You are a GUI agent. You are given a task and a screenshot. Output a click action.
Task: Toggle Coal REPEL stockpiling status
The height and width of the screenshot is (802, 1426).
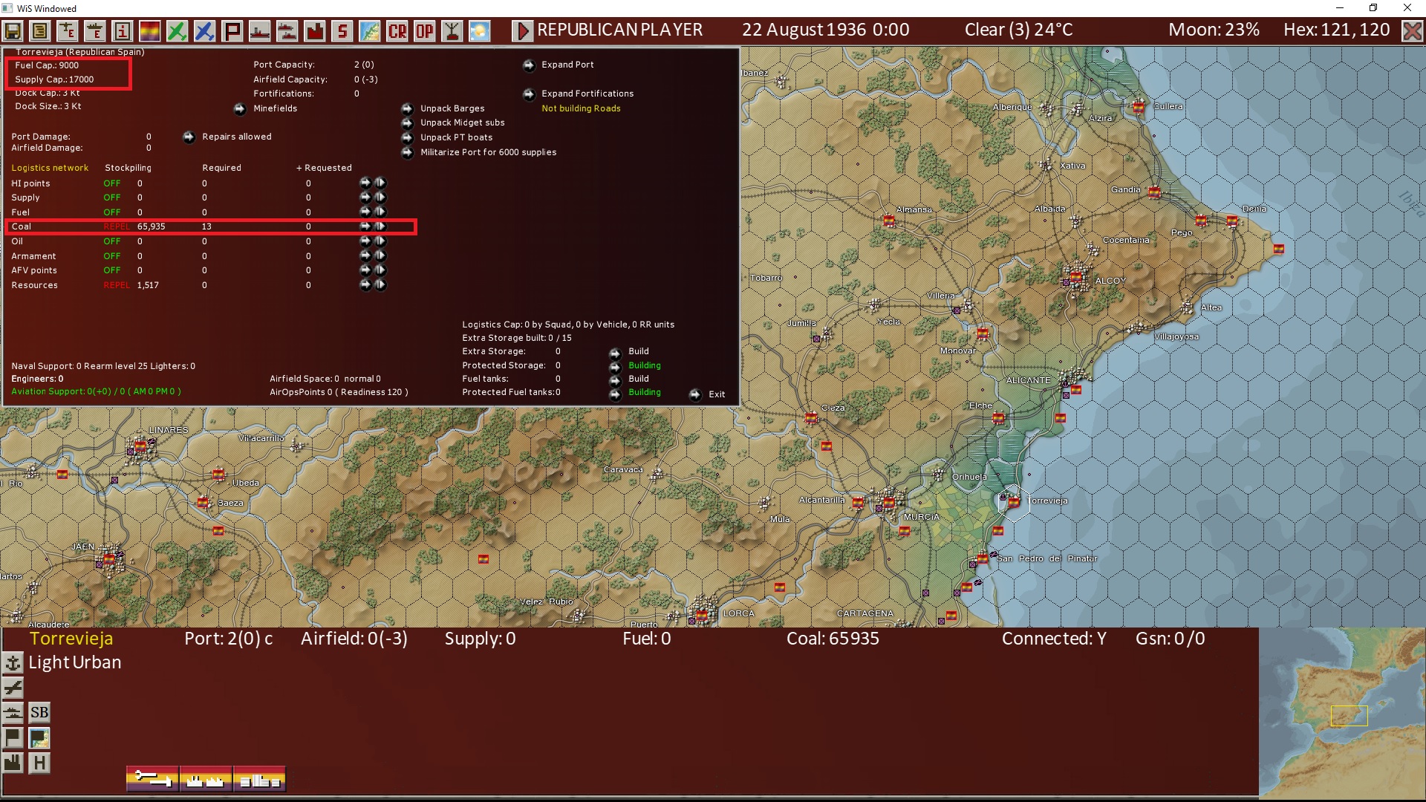click(x=116, y=226)
